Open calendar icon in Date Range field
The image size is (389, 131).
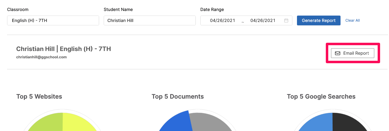coord(286,20)
